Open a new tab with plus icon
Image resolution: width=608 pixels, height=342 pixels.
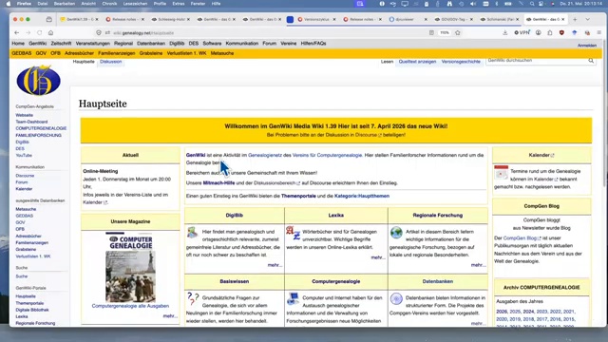(x=575, y=19)
